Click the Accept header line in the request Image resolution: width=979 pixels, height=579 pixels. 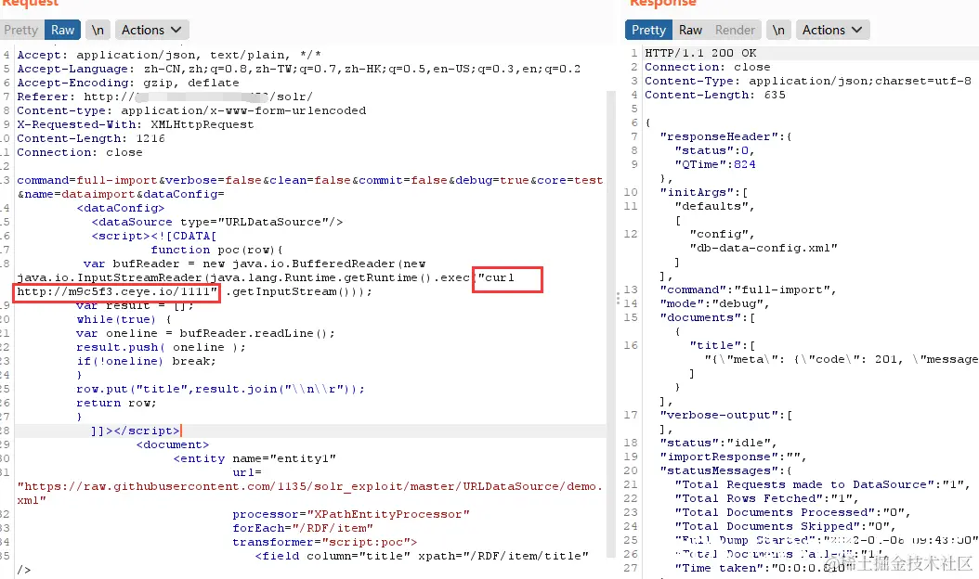pos(168,55)
